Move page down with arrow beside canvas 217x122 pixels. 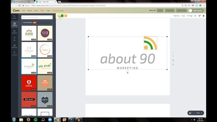click(173, 56)
